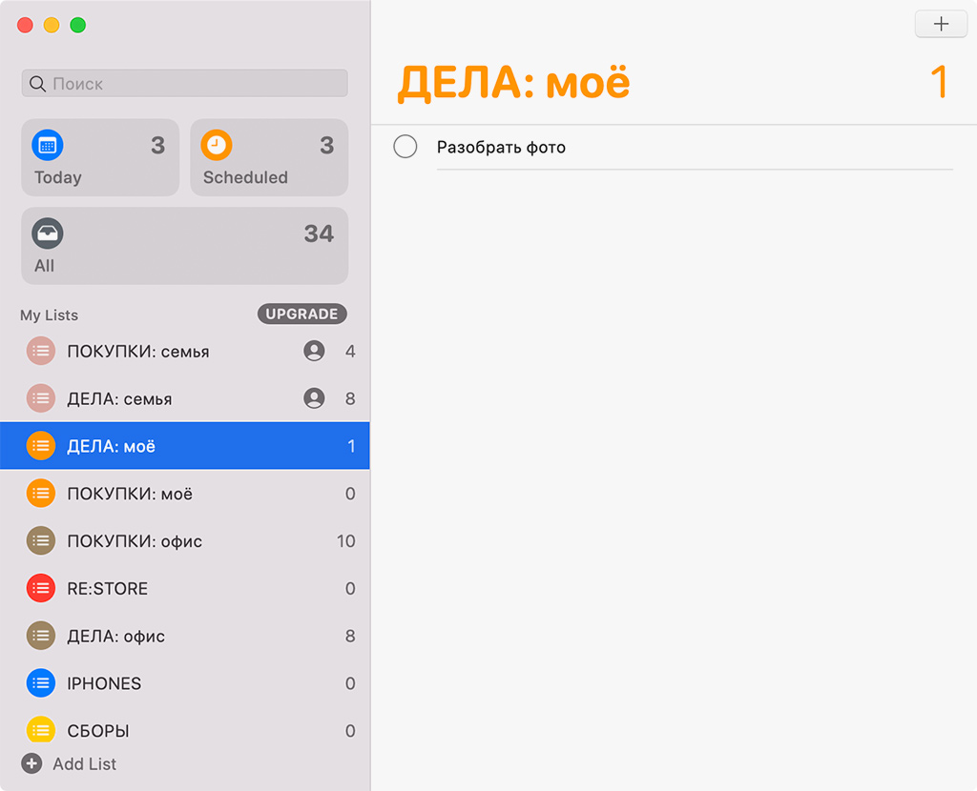
Task: Select the RE:STORE list
Action: pyautogui.click(x=185, y=588)
